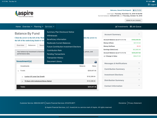Open Future Contribution Investment Elections
157x118 pixels.
[x=64, y=47]
